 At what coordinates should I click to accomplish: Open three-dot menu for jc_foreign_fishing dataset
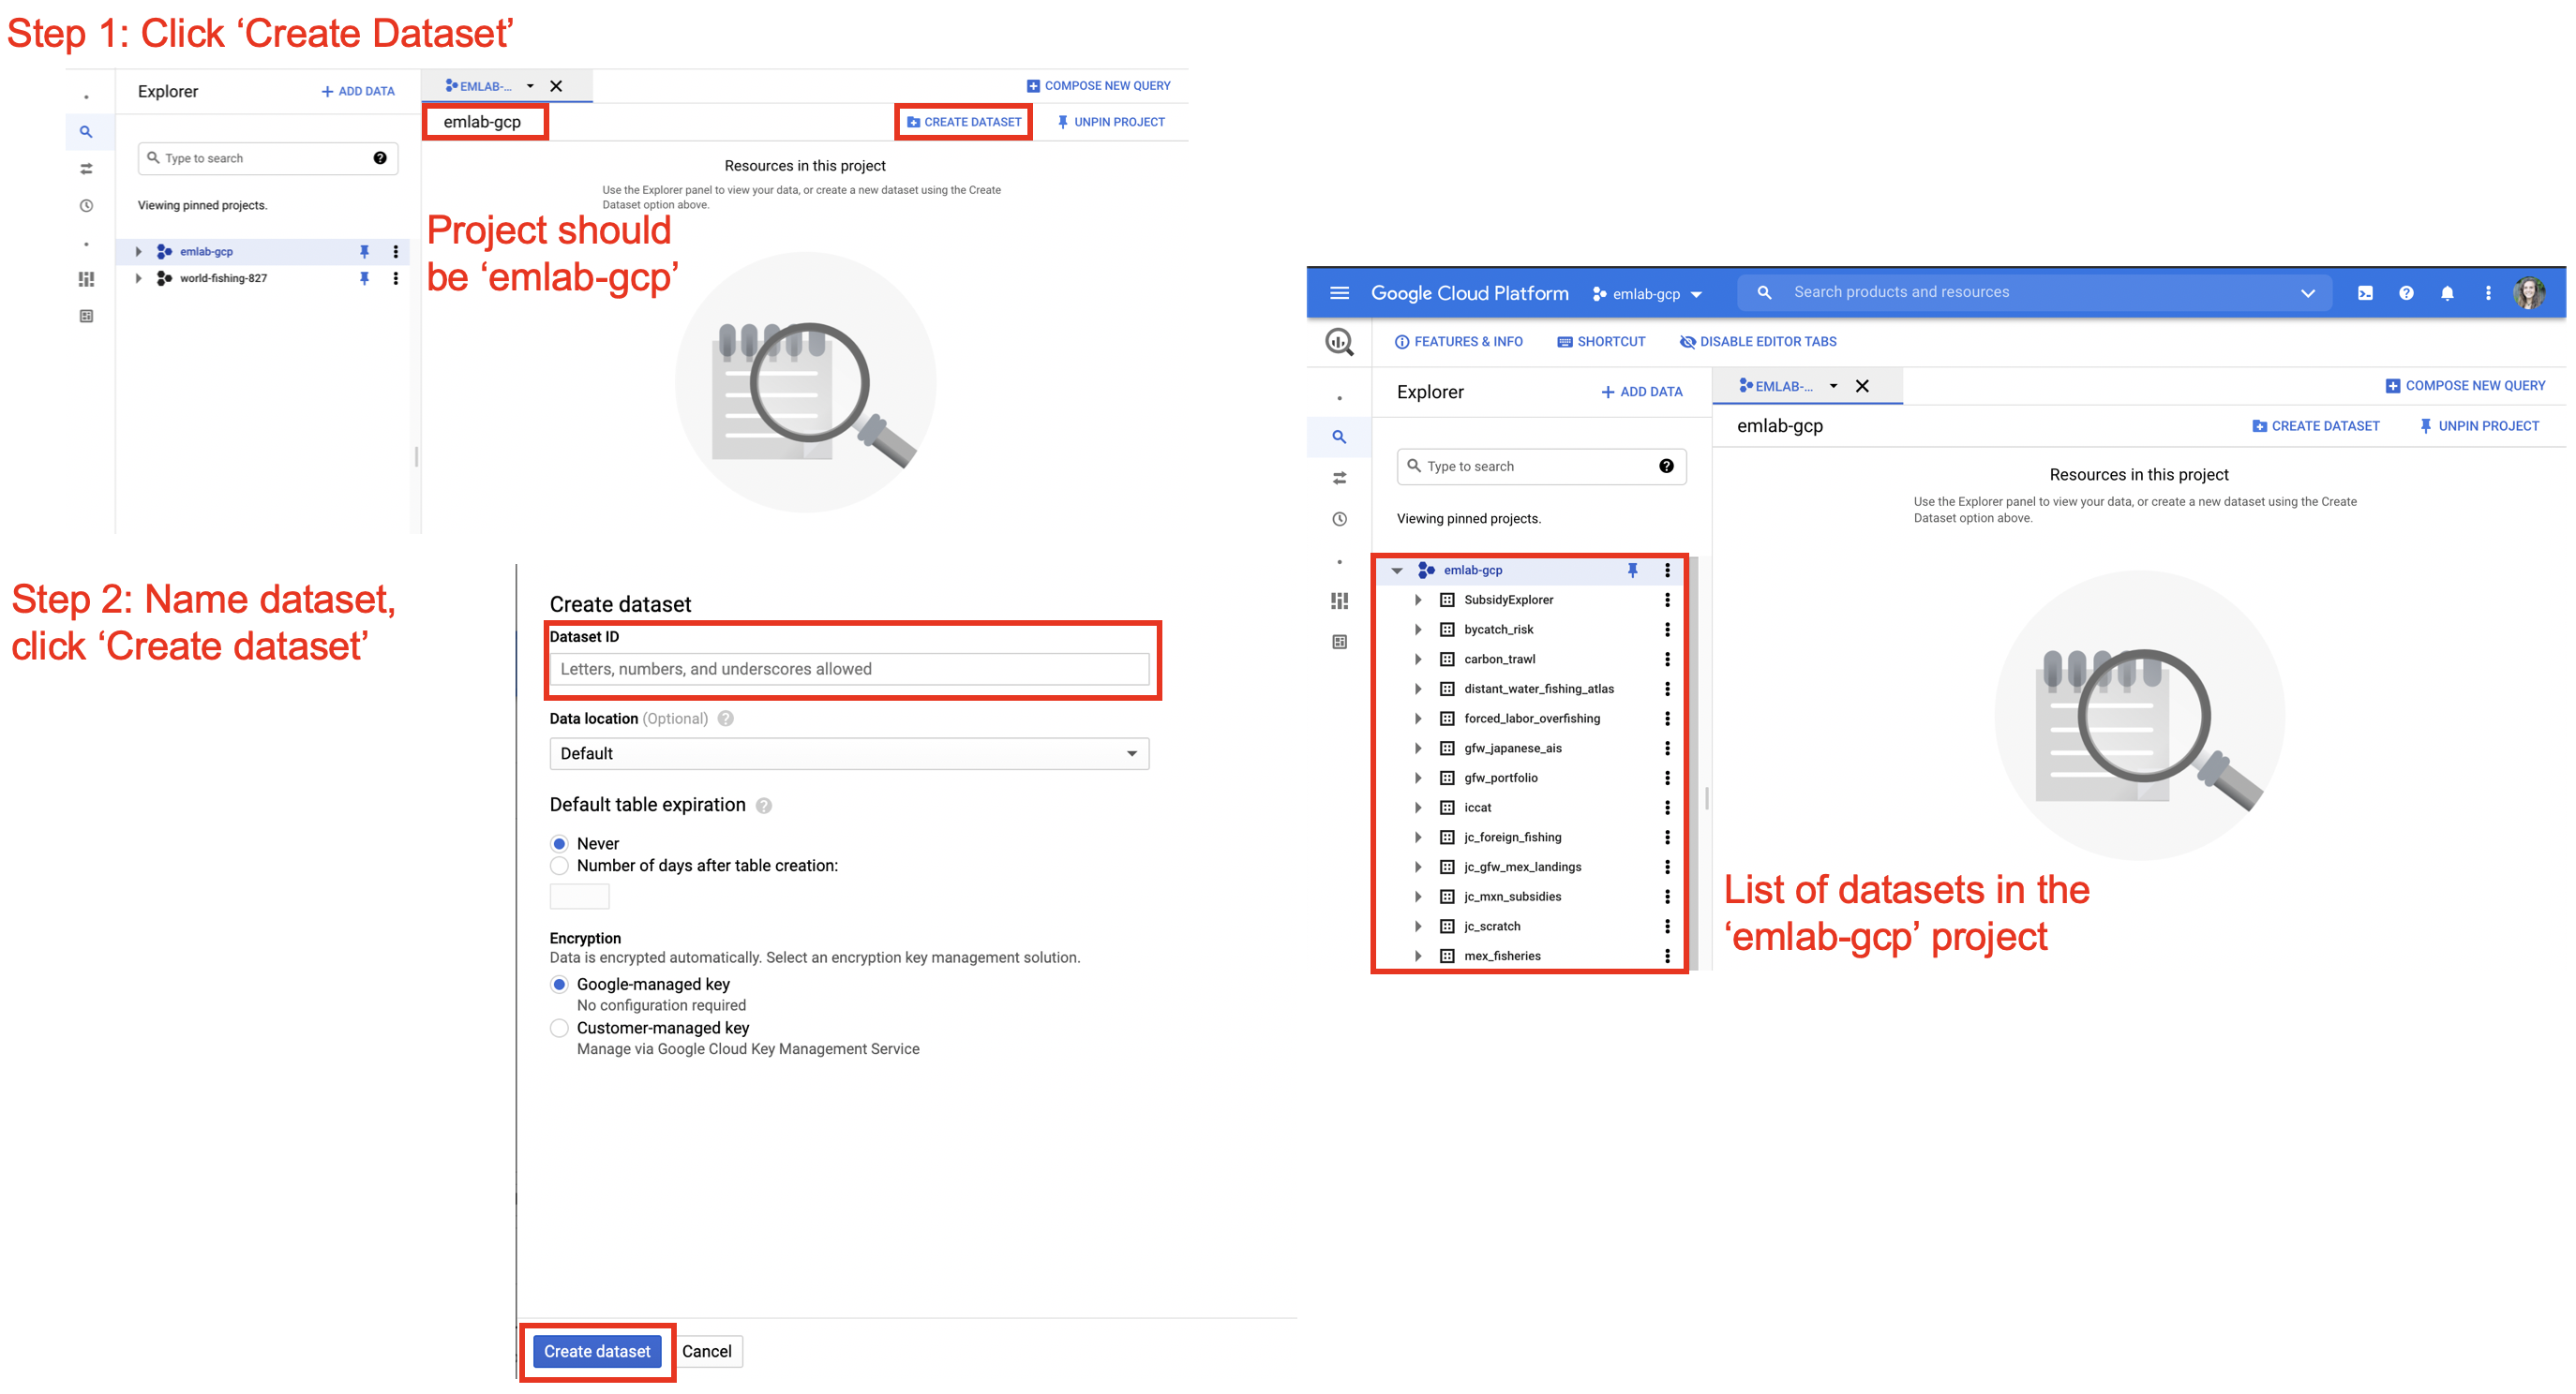(x=1667, y=838)
